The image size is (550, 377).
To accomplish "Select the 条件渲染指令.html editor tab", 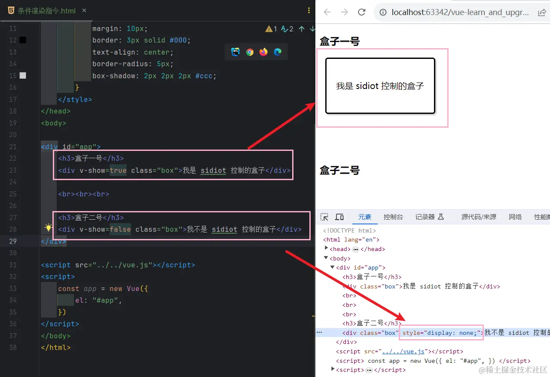I will coord(47,11).
